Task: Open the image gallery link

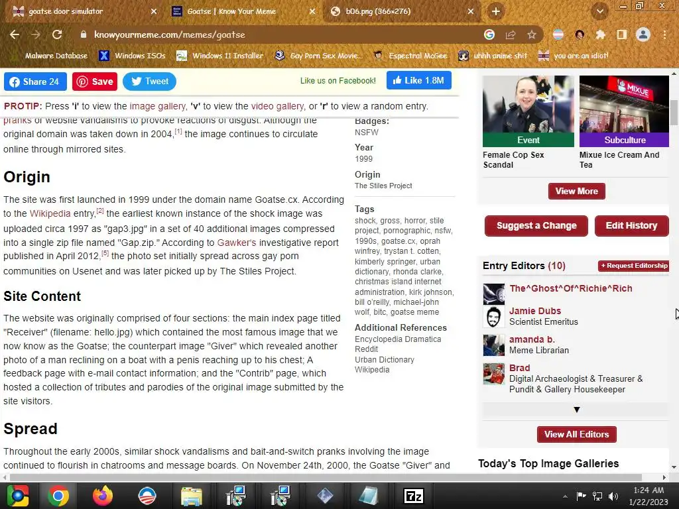Action: [x=157, y=107]
